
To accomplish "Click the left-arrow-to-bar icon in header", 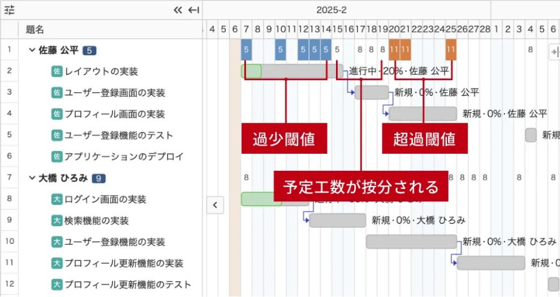I will (194, 10).
